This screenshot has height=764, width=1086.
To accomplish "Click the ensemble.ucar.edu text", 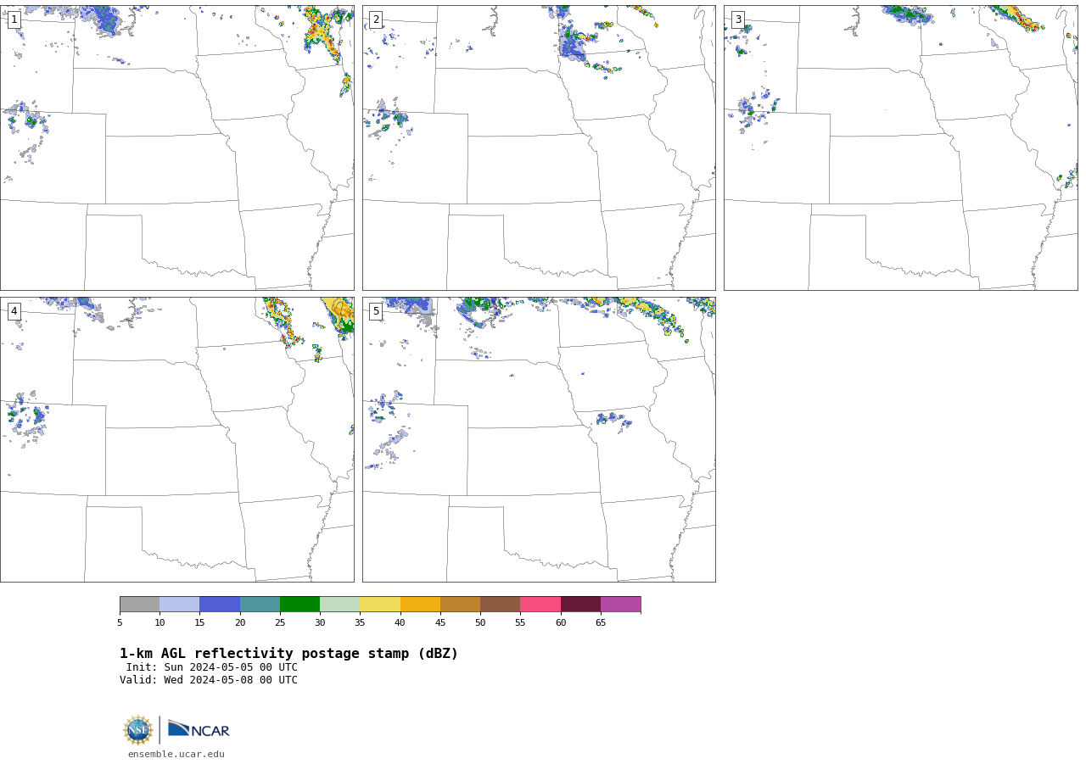I will [x=176, y=754].
